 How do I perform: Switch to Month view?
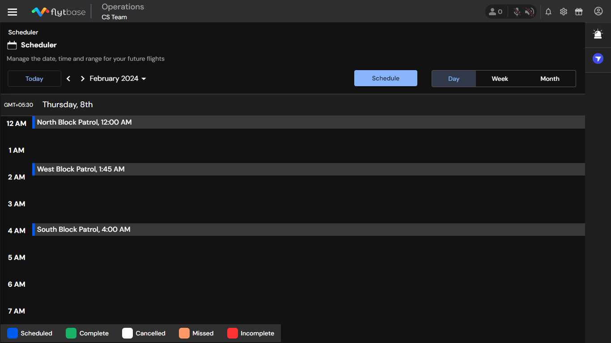click(550, 79)
